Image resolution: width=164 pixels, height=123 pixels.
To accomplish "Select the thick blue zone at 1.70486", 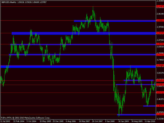I will (78, 67).
